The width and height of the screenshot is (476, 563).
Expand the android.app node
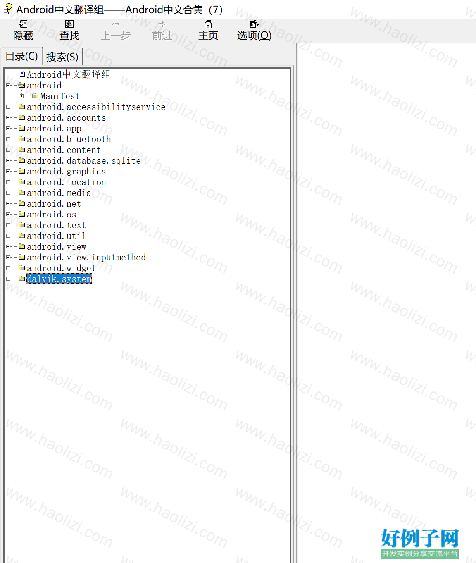tap(8, 129)
